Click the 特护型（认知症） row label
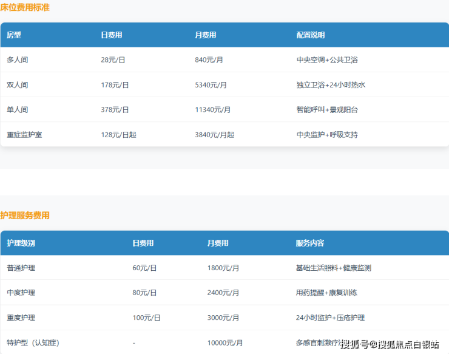This screenshot has width=449, height=354. (x=33, y=343)
